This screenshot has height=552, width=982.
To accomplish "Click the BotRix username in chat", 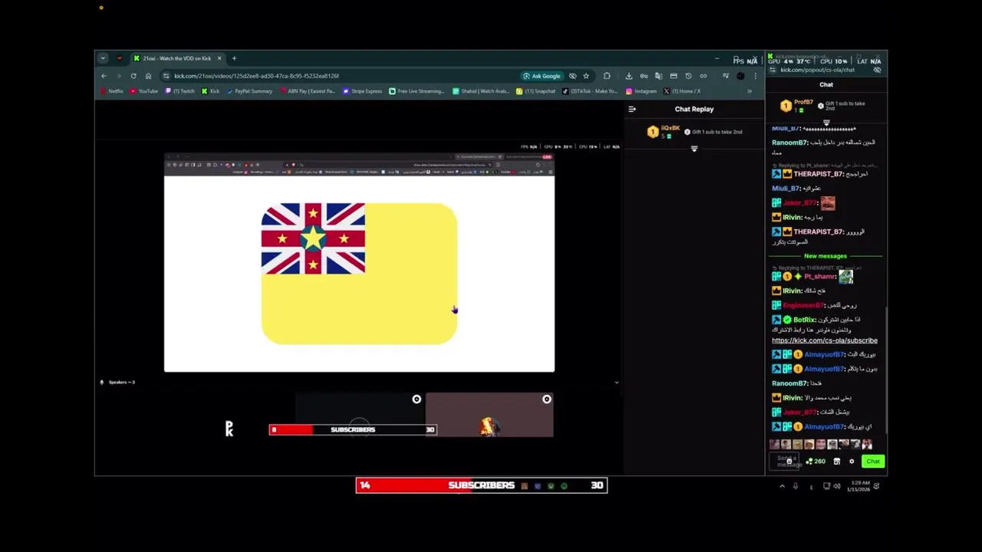I will [x=804, y=320].
